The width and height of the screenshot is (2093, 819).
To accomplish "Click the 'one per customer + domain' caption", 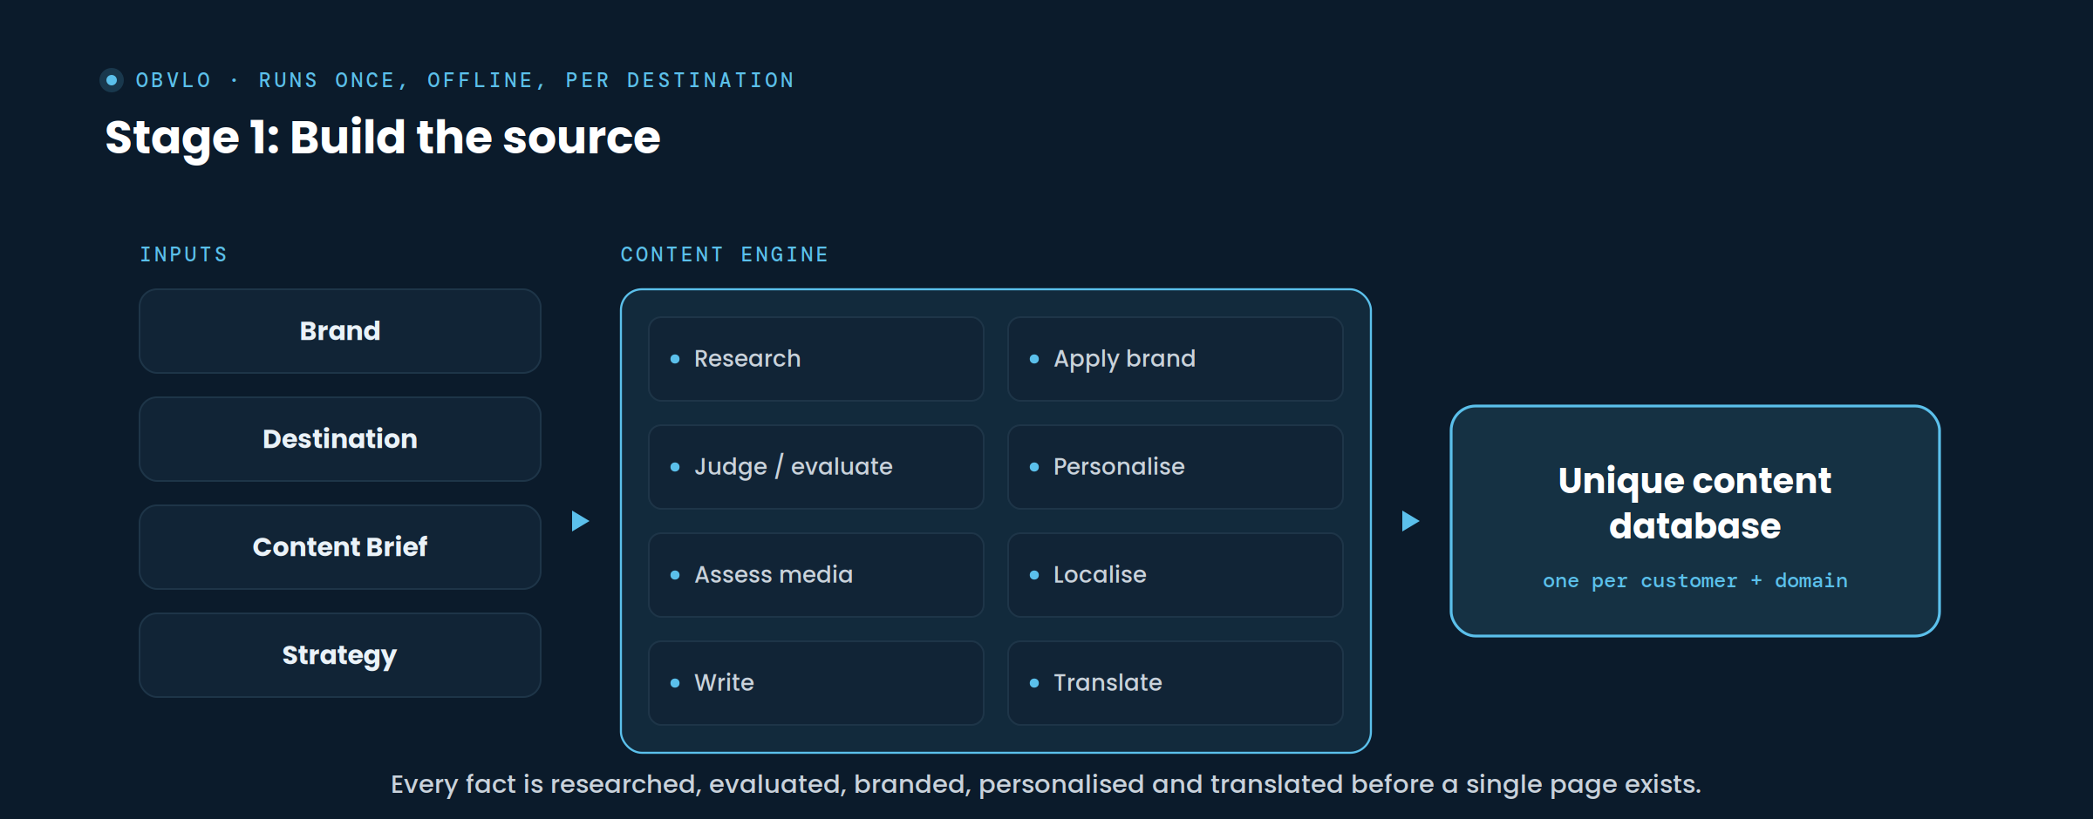I will (1695, 581).
